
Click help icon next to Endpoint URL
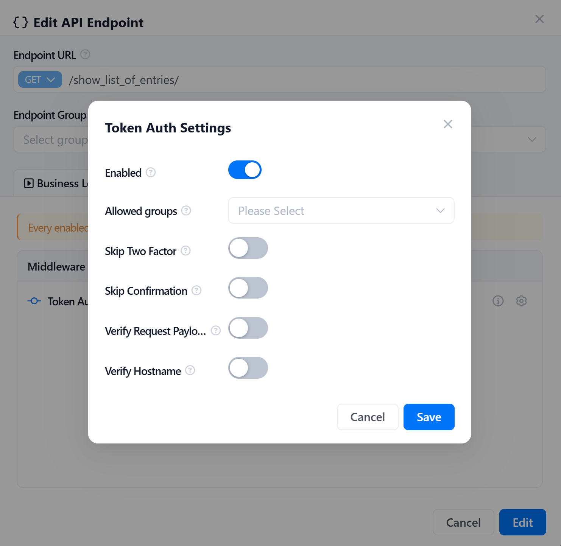tap(85, 54)
